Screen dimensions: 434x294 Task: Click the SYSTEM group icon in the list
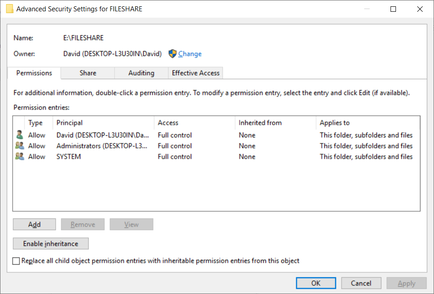coord(19,156)
